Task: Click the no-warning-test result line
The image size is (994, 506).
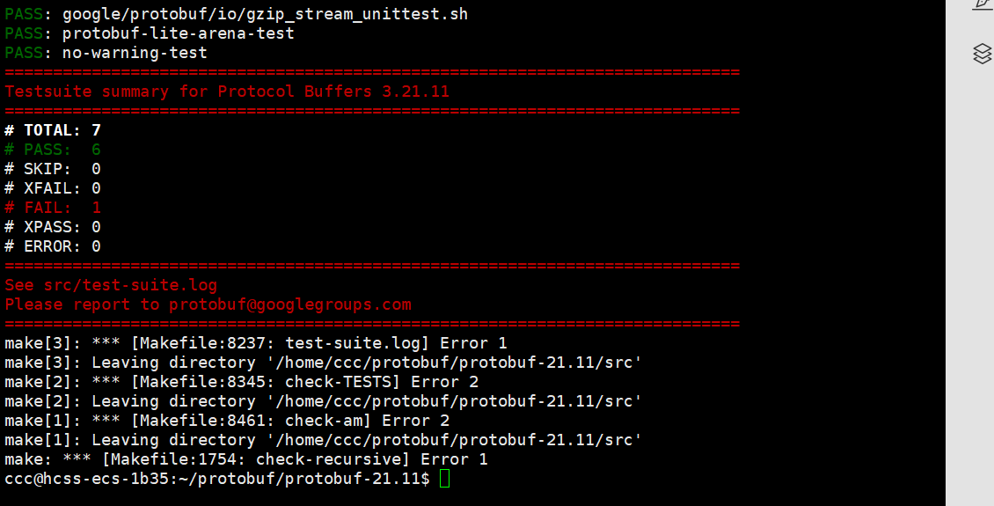Action: (106, 53)
